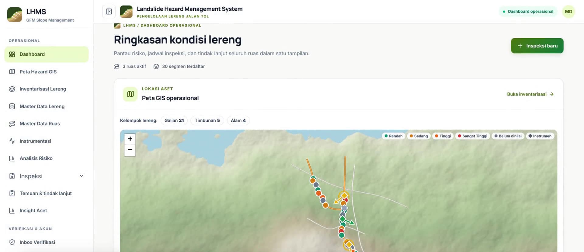This screenshot has height=252, width=584.
Task: Create a new inspection with Inspeksi baru
Action: point(537,46)
